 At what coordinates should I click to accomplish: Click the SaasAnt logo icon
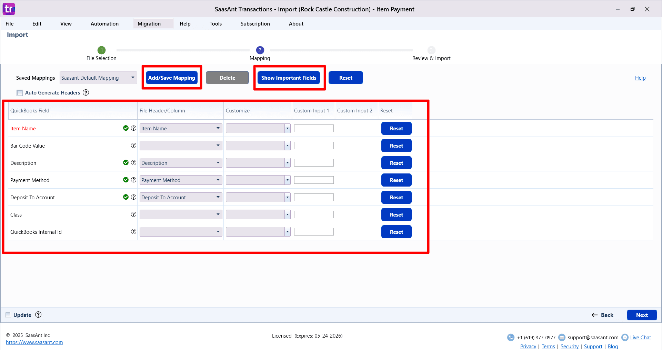pyautogui.click(x=9, y=9)
